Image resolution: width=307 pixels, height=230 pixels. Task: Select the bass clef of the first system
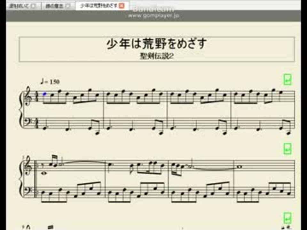[28, 123]
